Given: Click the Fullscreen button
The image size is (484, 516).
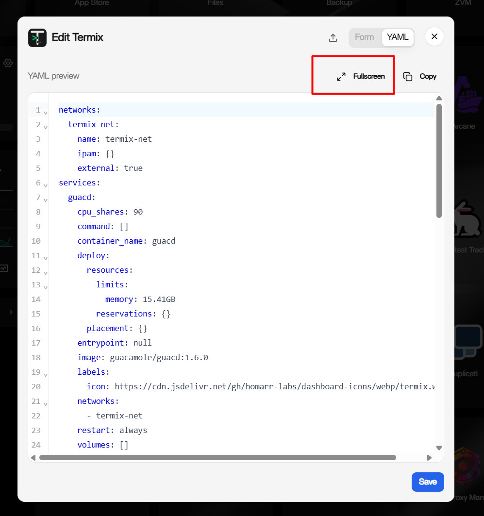Looking at the screenshot, I should tap(361, 76).
